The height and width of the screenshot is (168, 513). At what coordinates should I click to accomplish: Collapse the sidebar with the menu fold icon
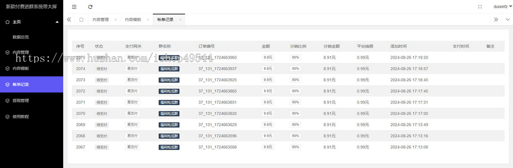[74, 7]
